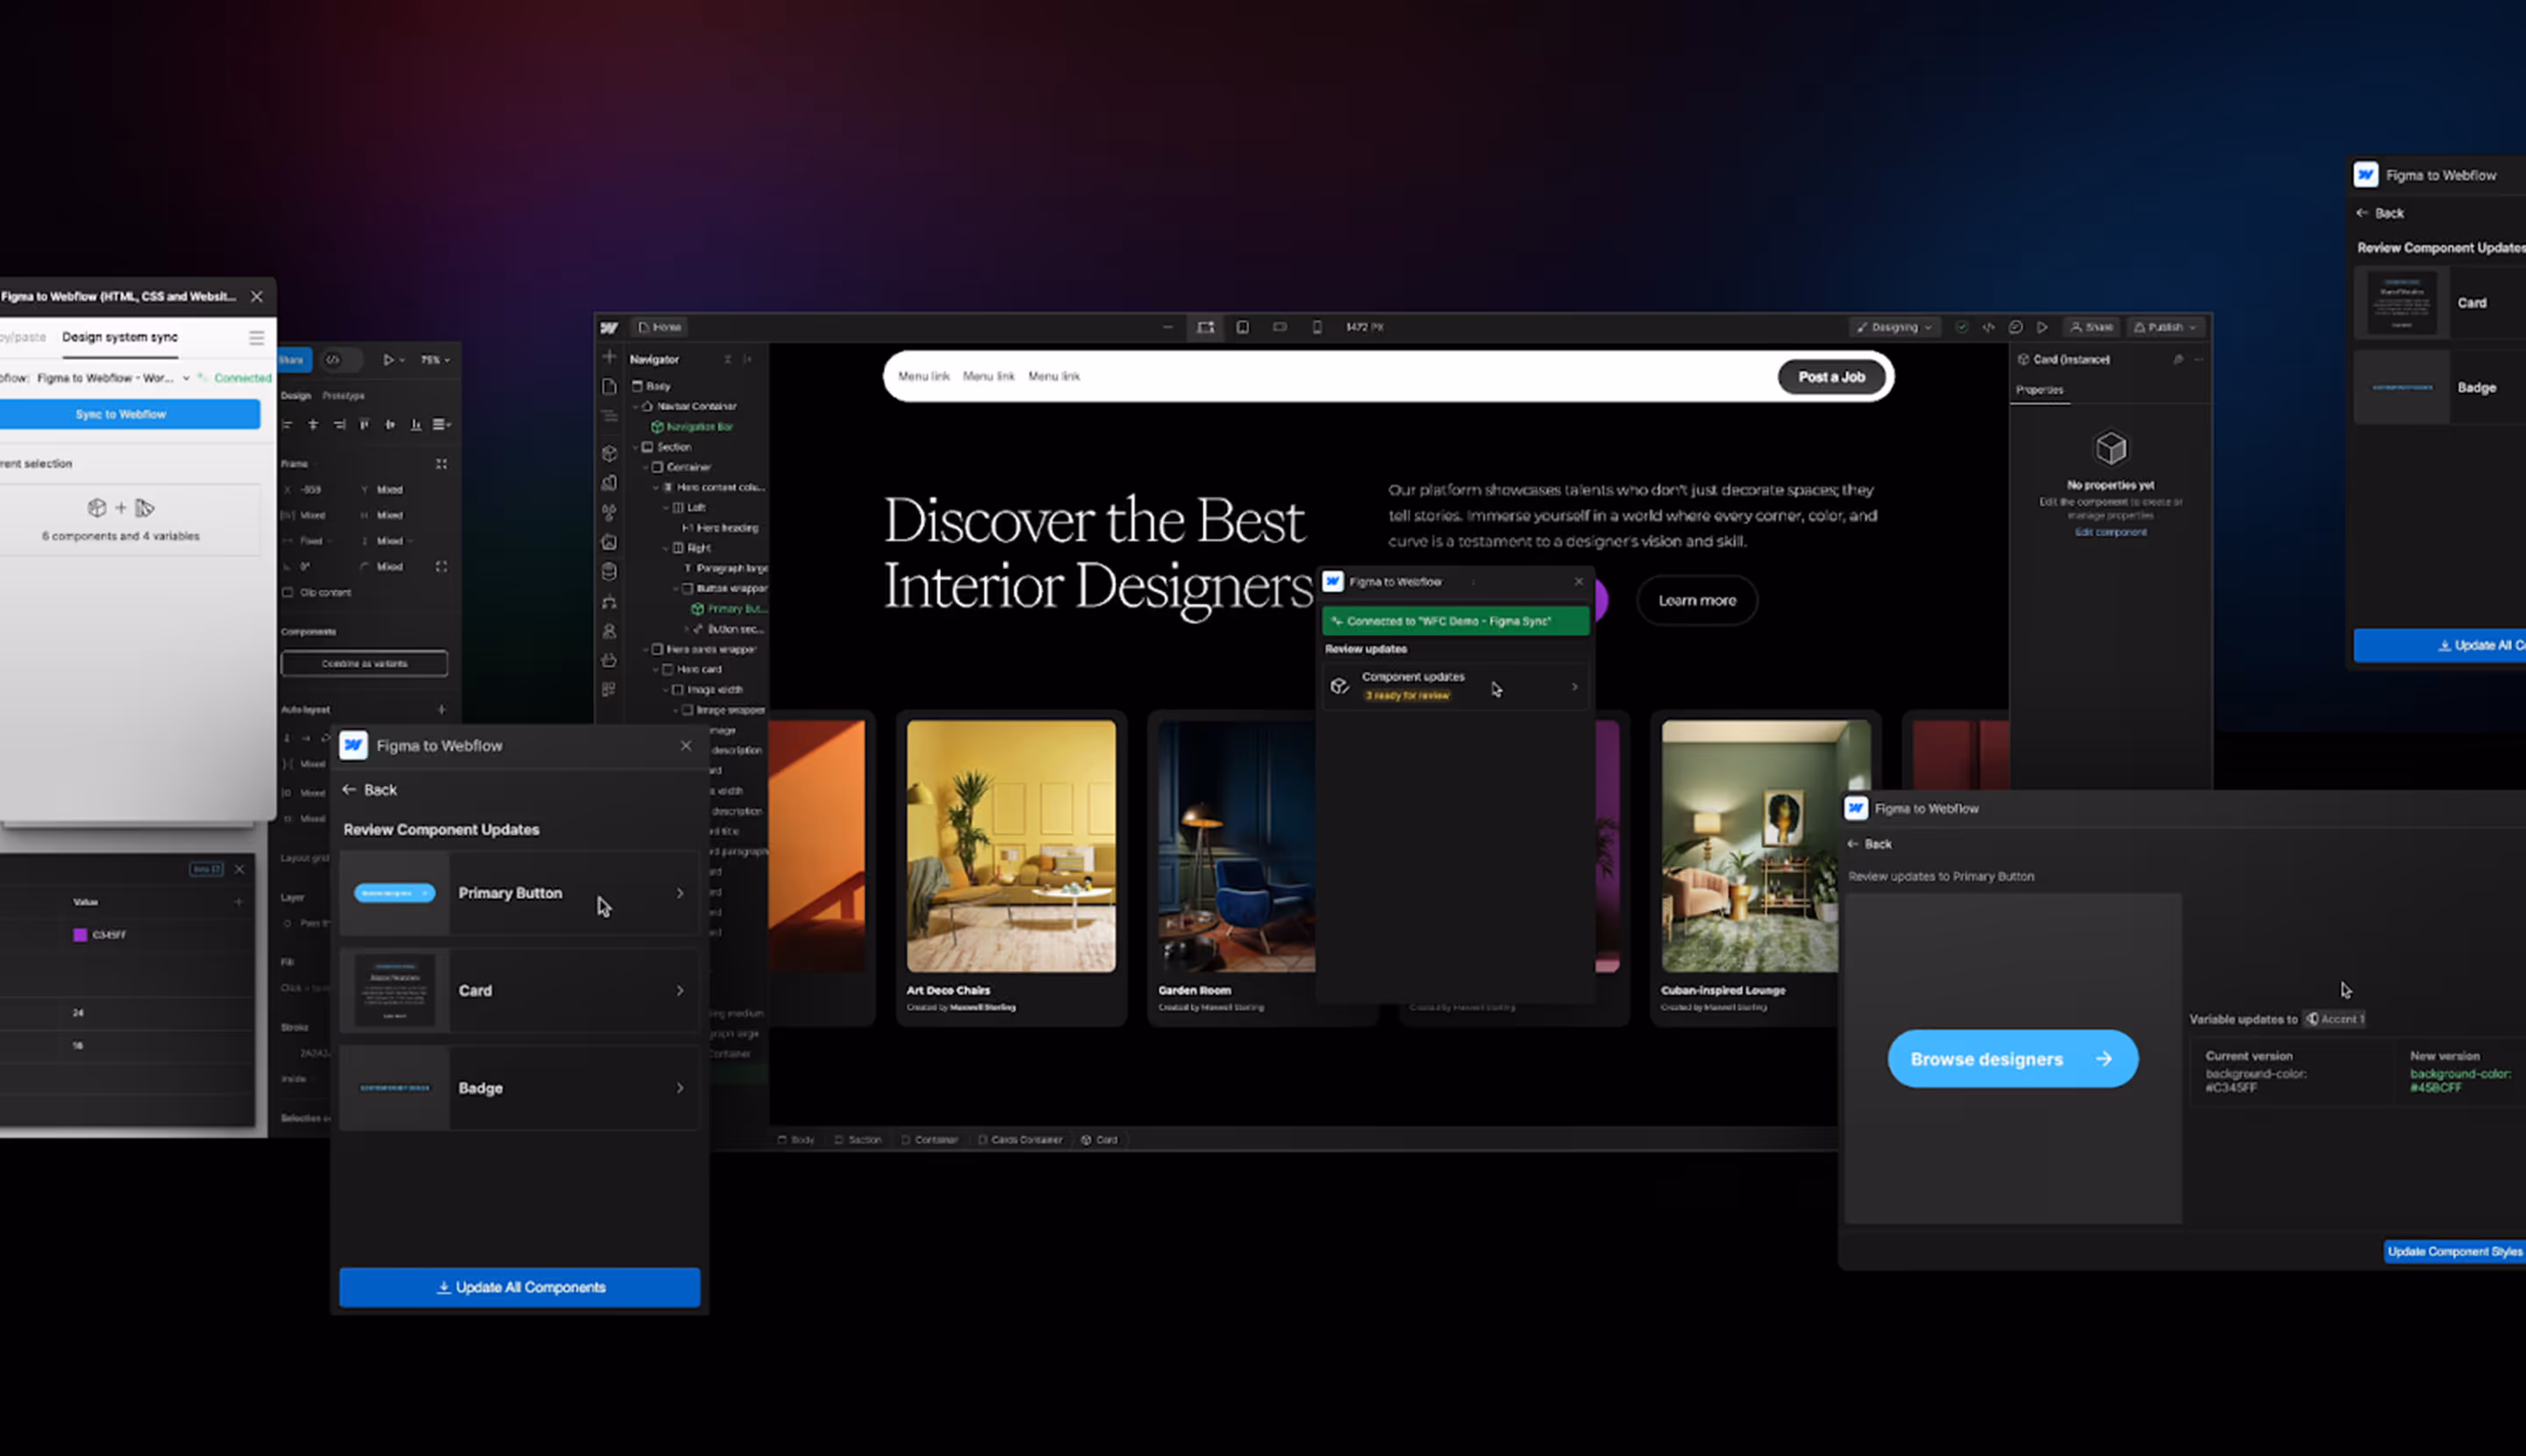Open the CMS database icon in sidebar
Viewport: 2526px width, 1456px height.
(609, 571)
